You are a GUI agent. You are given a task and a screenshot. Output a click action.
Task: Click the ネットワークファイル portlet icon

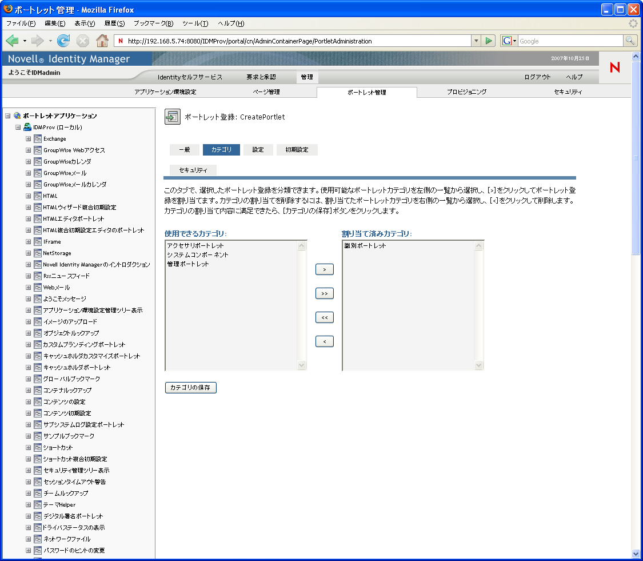click(38, 539)
